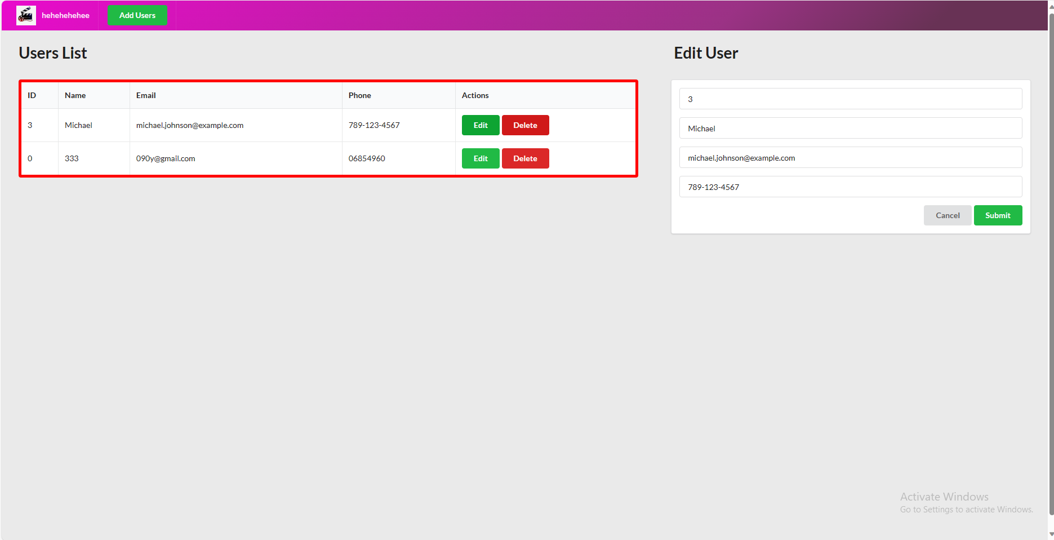The height and width of the screenshot is (540, 1054).
Task: Click the Michael name input in Edit User form
Action: click(x=850, y=128)
